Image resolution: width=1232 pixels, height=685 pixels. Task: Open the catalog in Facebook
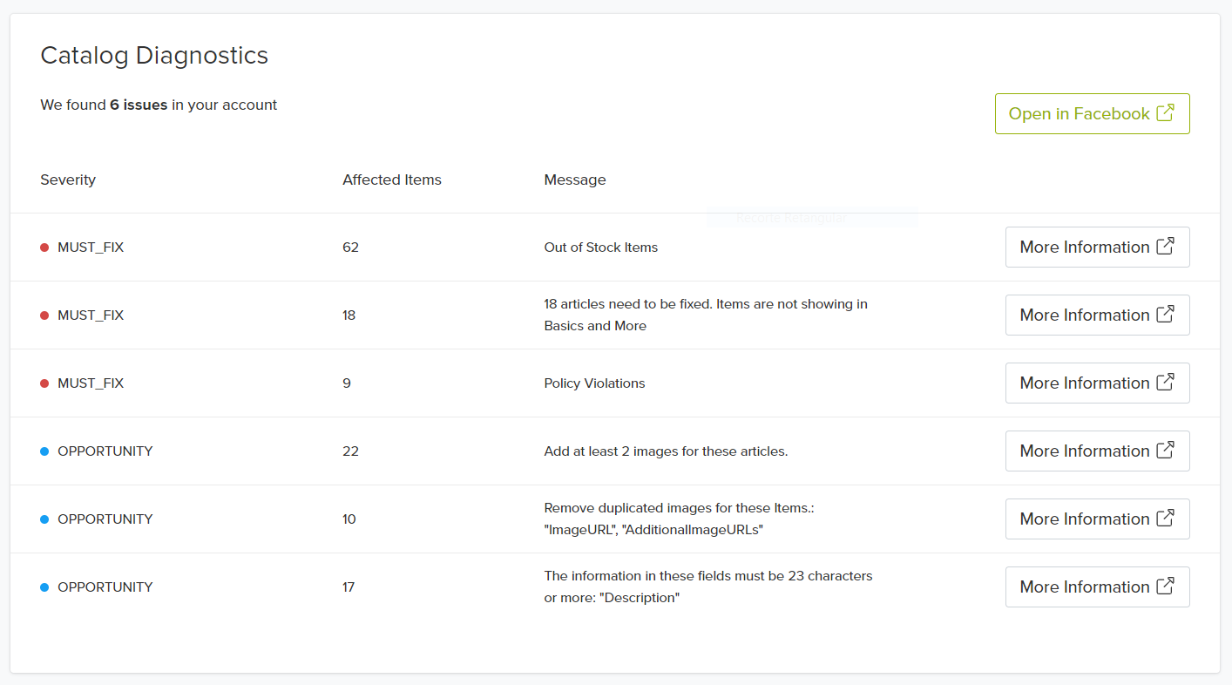(1079, 114)
